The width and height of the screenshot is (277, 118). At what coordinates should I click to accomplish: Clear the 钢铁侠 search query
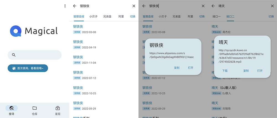(x=134, y=6)
